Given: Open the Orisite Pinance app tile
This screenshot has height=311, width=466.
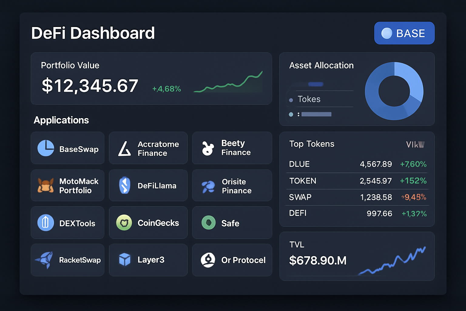Looking at the screenshot, I should (232, 186).
